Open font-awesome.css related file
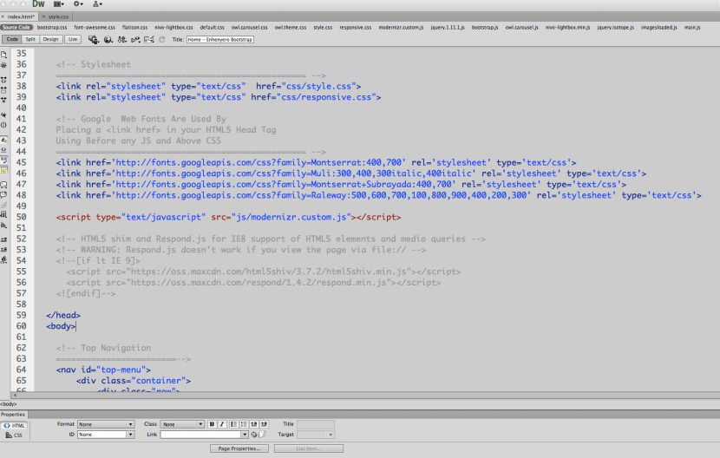The image size is (720, 458). [95, 28]
